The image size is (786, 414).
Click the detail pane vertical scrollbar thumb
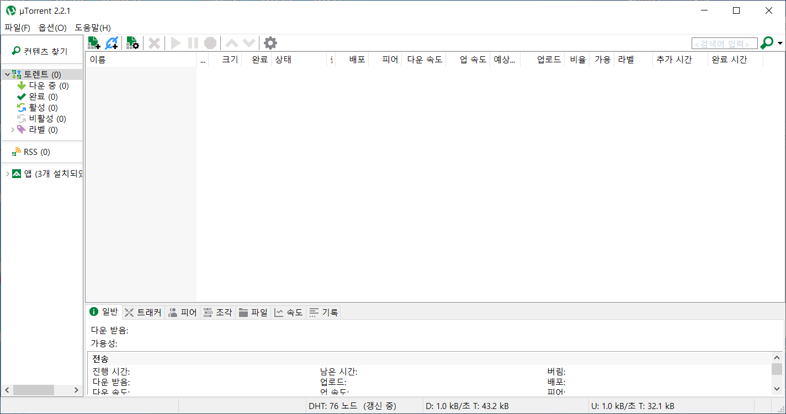[777, 369]
